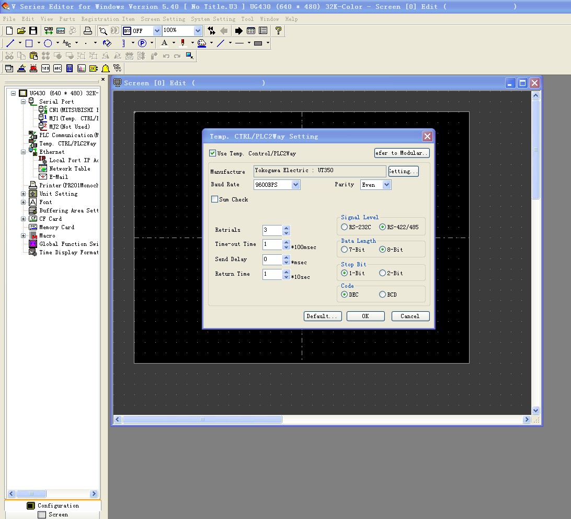Click the SIM simulator icon
The width and height of the screenshot is (571, 519).
point(61,31)
